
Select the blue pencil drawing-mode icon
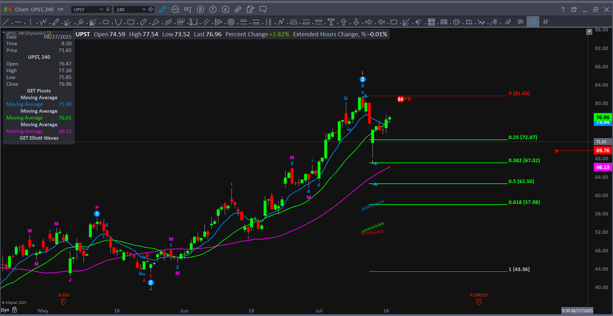[x=162, y=9]
